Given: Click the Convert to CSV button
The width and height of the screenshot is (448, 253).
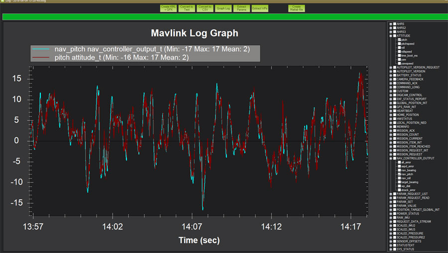Looking at the screenshot, I should coord(205,8).
